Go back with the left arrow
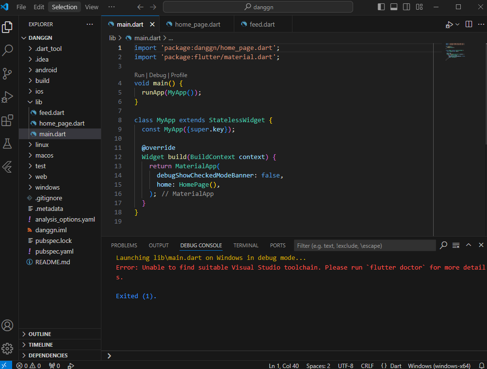Screen dimensions: 487x369 (x=140, y=7)
